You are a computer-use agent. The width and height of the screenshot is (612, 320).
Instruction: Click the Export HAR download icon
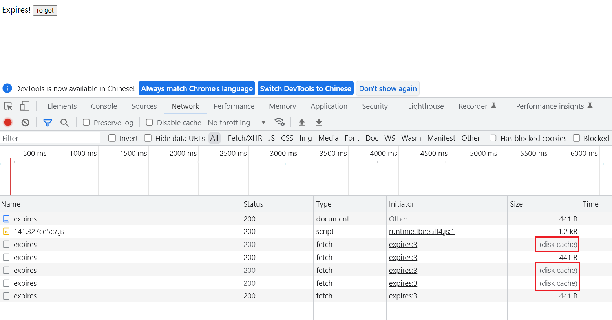(319, 122)
